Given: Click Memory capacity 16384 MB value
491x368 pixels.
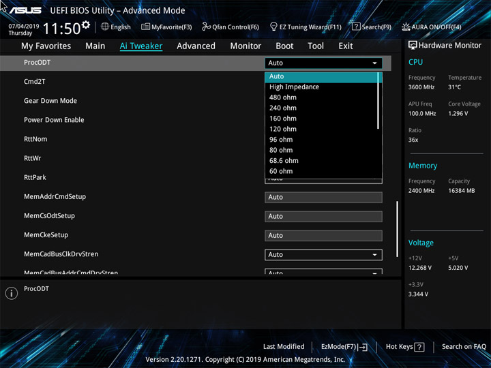Looking at the screenshot, I should (x=461, y=191).
